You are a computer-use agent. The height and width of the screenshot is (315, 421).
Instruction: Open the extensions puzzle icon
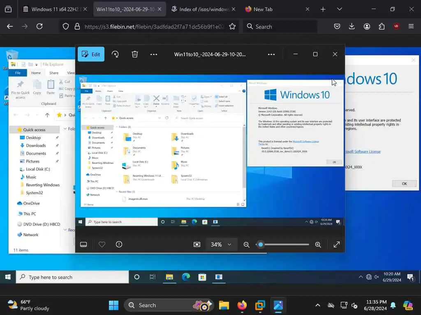[x=382, y=27]
